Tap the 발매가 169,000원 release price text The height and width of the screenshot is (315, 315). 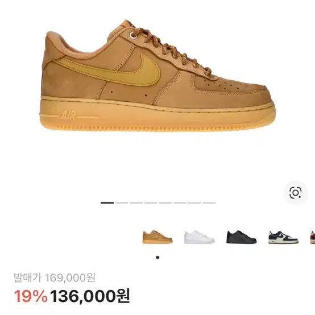[55, 277]
